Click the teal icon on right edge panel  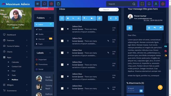click(166, 46)
